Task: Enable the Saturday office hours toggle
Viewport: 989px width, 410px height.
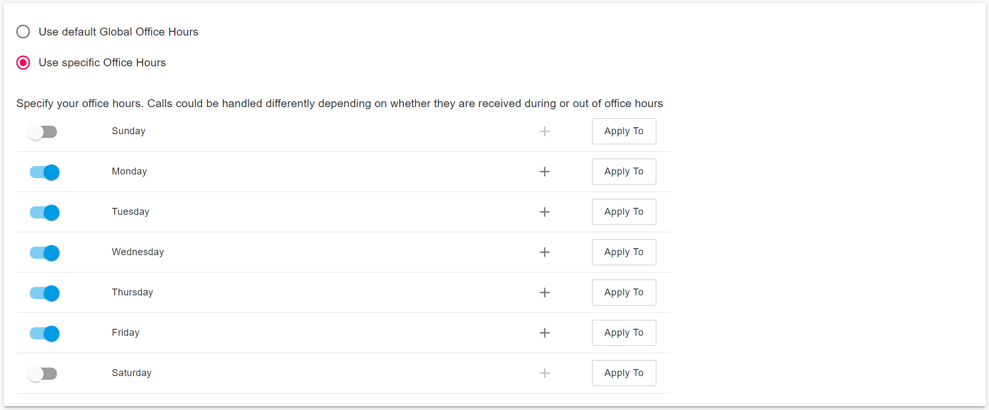Action: tap(43, 374)
